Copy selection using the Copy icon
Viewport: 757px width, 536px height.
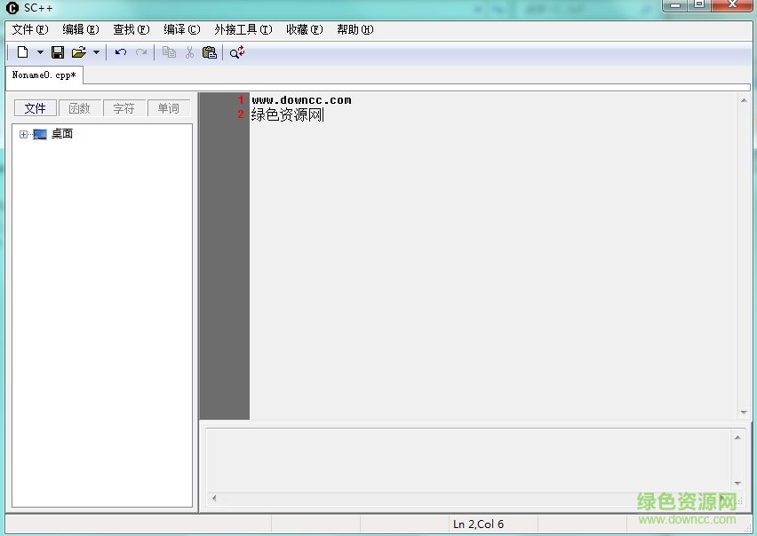pyautogui.click(x=168, y=51)
